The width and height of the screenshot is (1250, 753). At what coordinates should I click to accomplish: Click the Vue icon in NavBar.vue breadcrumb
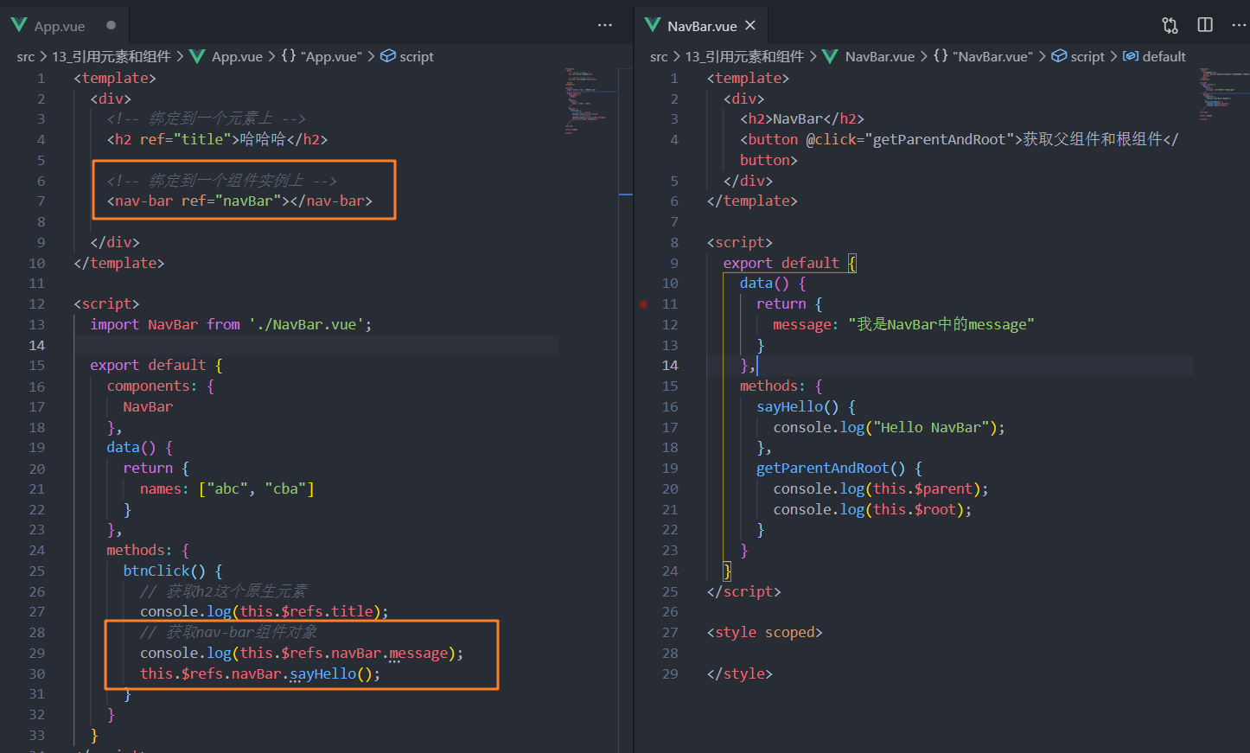829,56
